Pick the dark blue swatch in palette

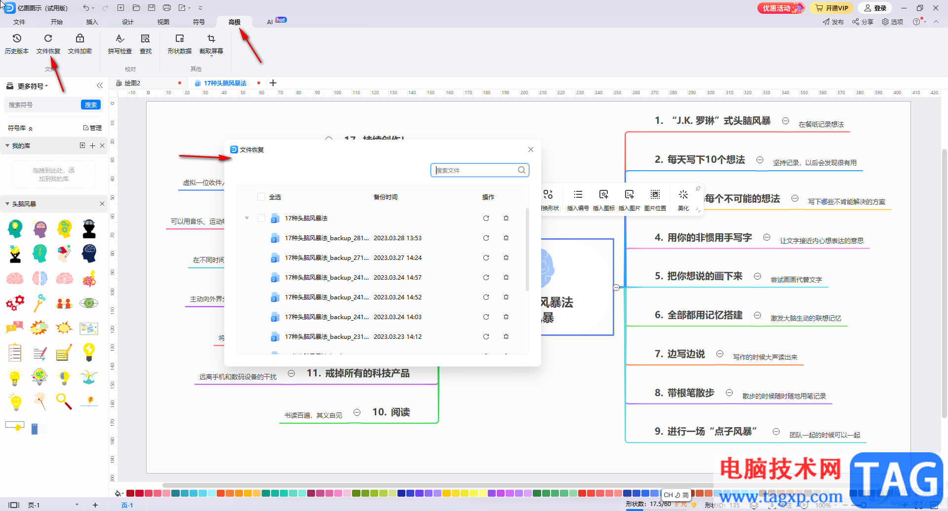point(401,493)
